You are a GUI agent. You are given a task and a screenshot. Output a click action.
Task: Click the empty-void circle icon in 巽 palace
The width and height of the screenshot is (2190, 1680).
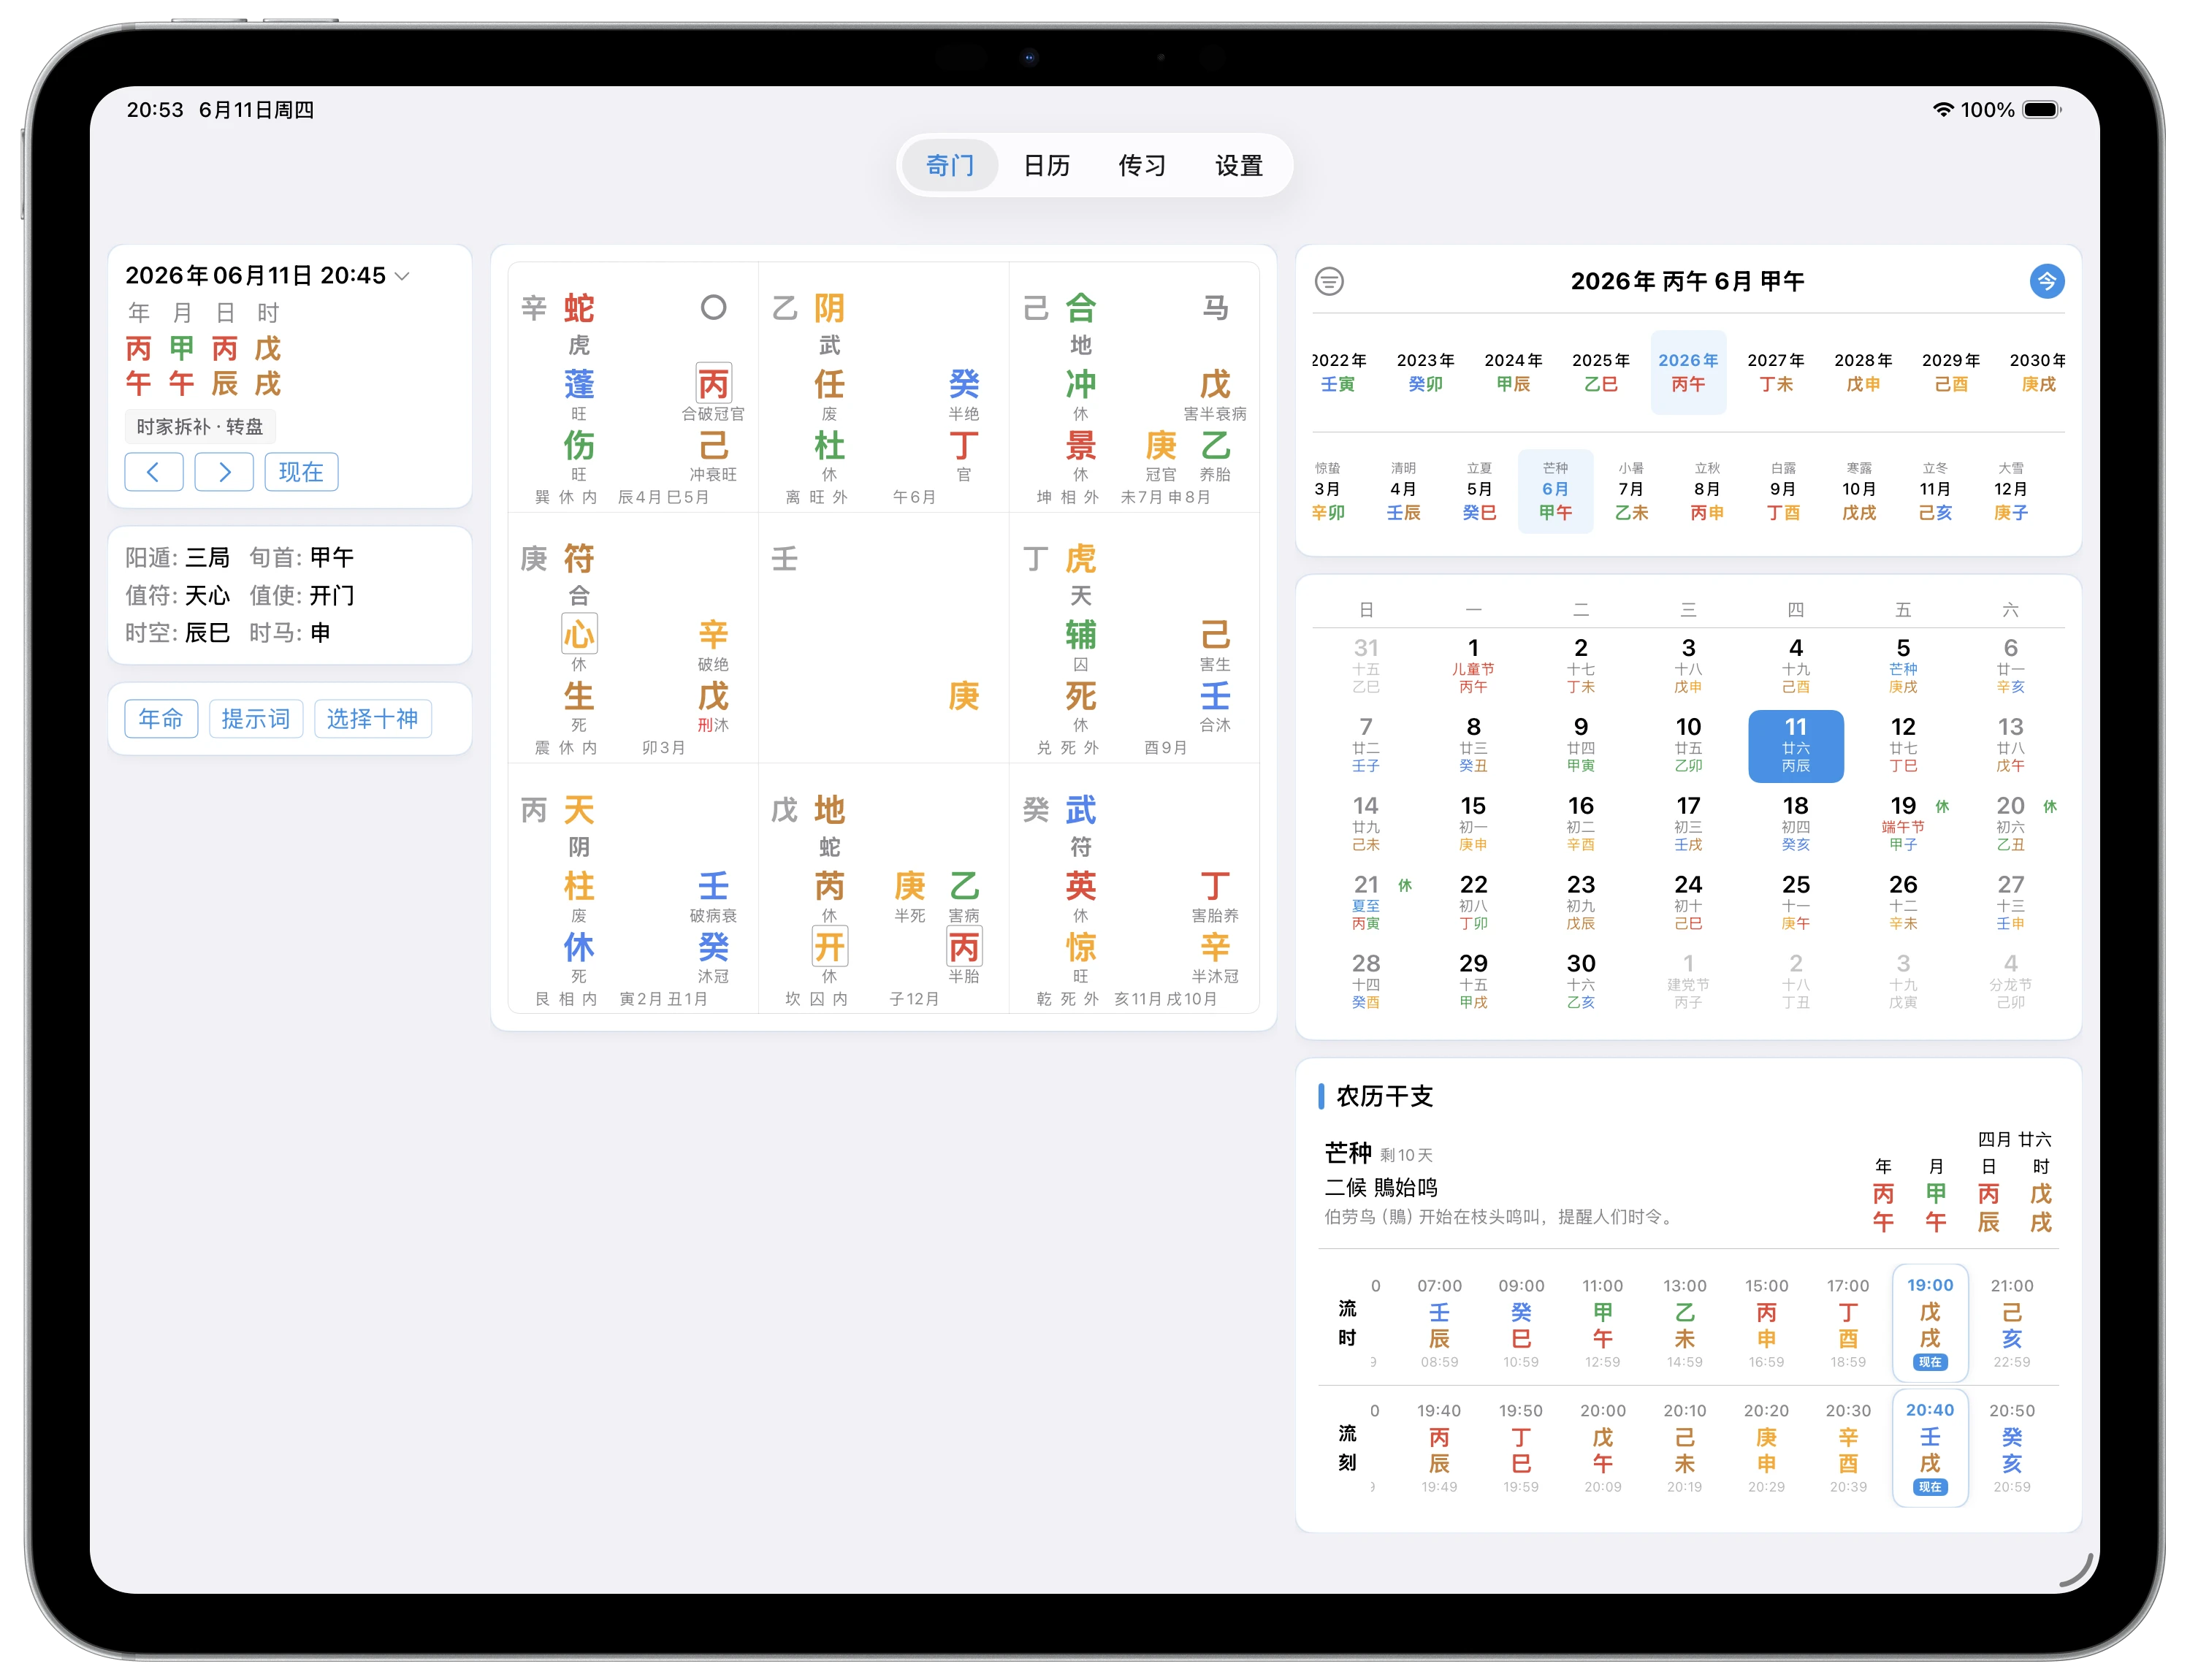(713, 308)
